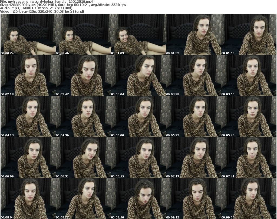Select the thumbnail frame at 00:06:55
Image resolution: width=277 pixels, height=219 pixels.
tap(138, 157)
